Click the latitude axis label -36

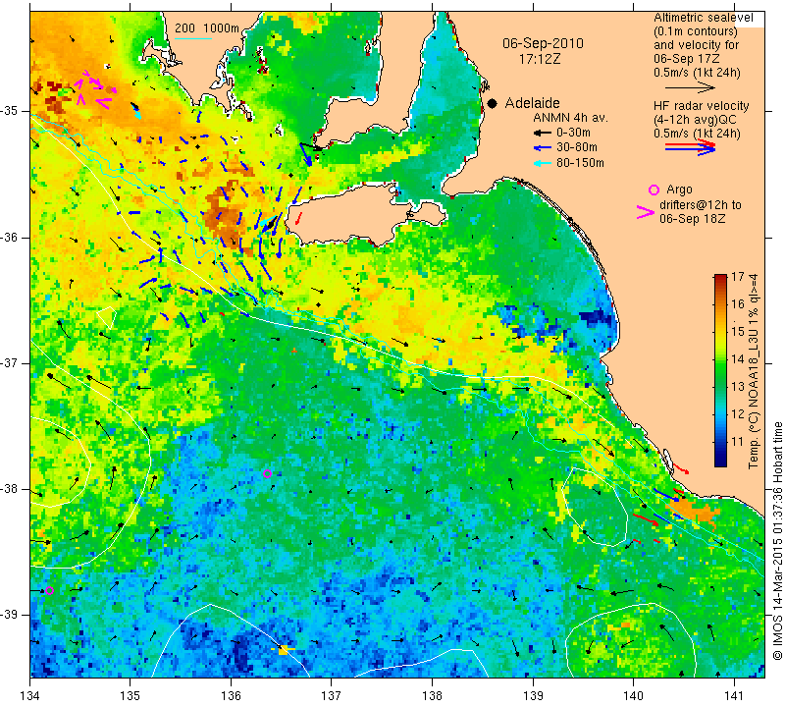tap(10, 237)
